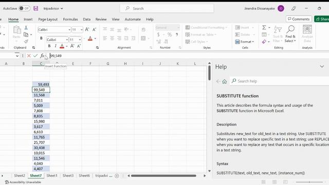Viewport: 329px width, 185px height.
Task: Switch to Sheet6 tab
Action: click(84, 176)
